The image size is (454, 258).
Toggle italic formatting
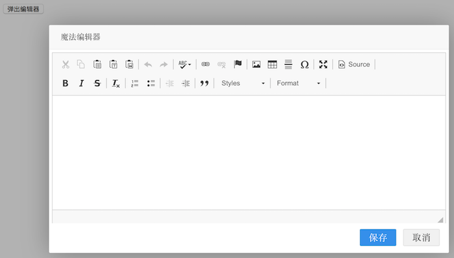[81, 83]
